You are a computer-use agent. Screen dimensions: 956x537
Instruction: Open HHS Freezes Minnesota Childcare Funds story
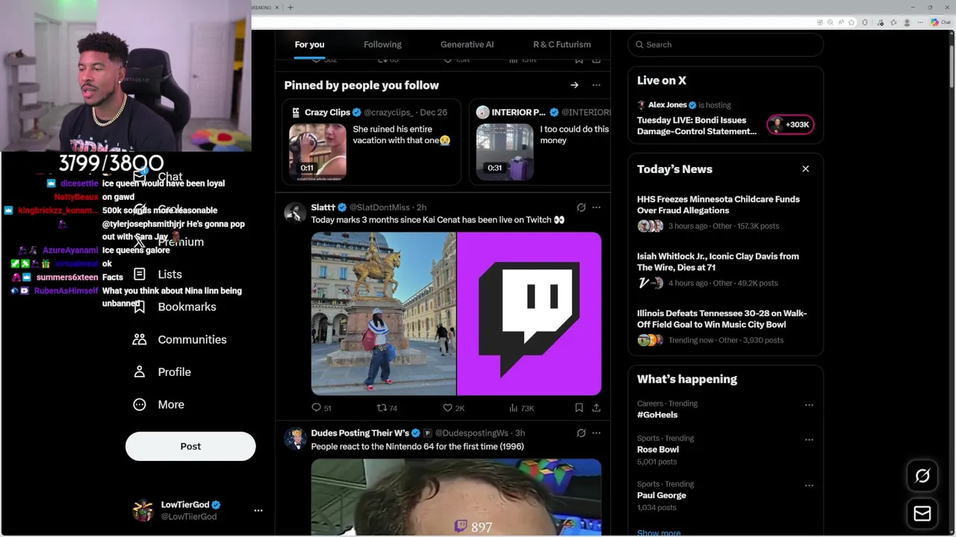718,204
